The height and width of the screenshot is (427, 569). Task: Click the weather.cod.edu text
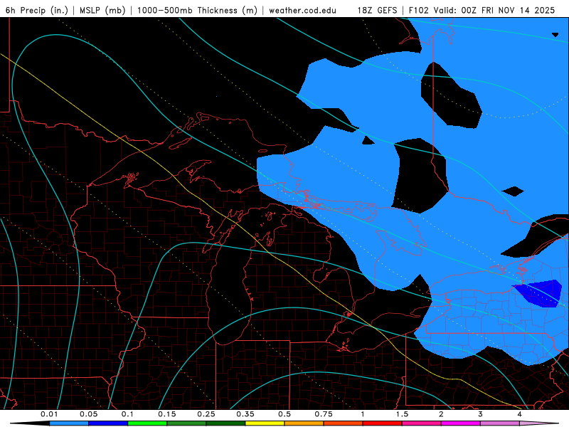coord(302,10)
